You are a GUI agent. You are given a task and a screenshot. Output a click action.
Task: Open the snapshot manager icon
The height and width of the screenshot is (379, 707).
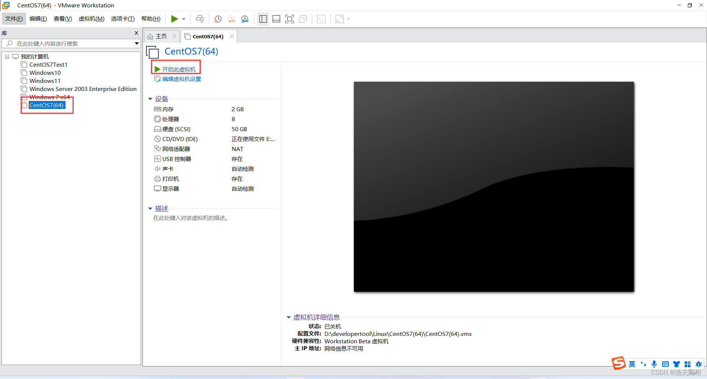pyautogui.click(x=245, y=19)
